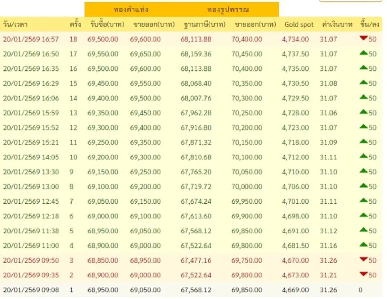Select the first entry timestamped 09:08

[31, 290]
